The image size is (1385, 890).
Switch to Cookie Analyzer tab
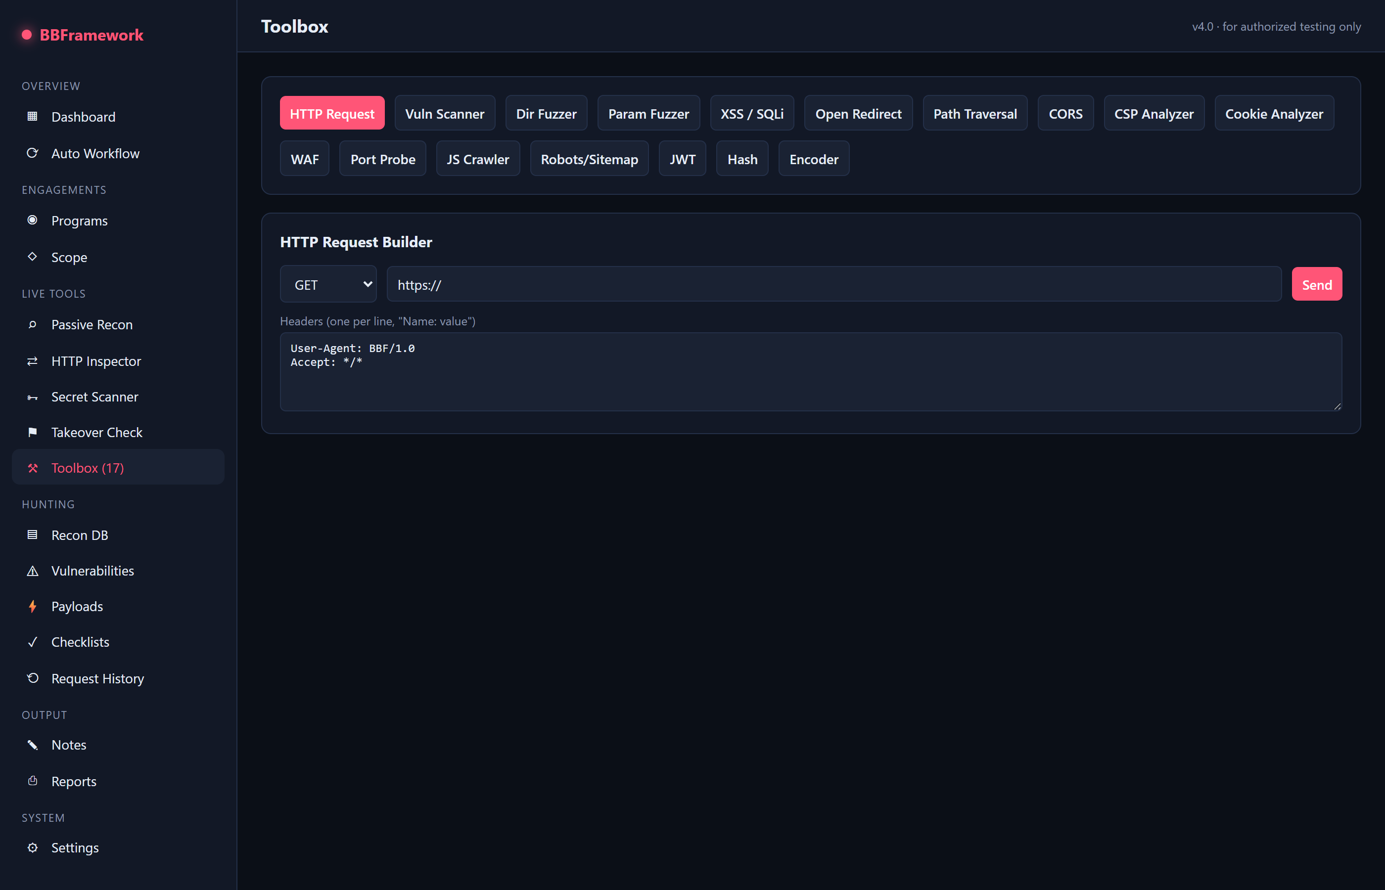[x=1274, y=113]
